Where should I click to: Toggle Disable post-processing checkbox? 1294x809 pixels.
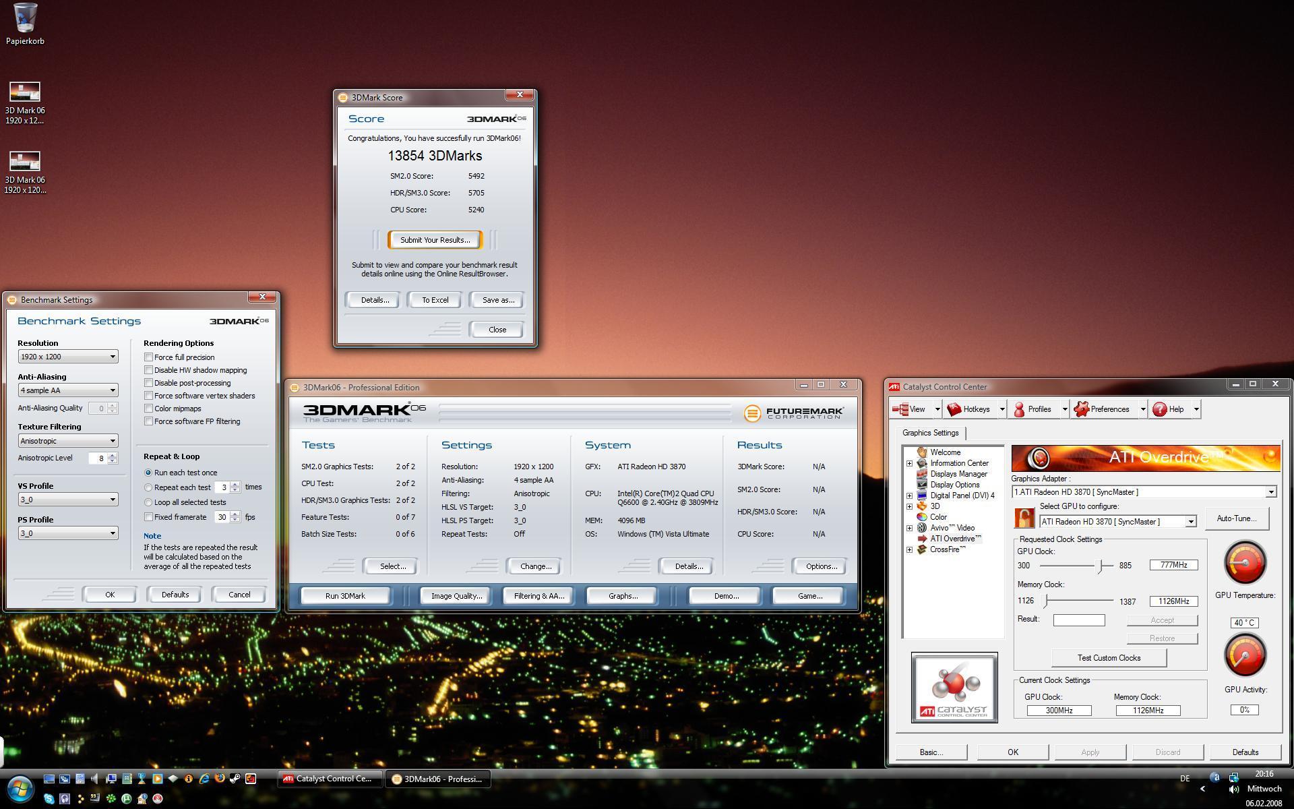pyautogui.click(x=148, y=383)
